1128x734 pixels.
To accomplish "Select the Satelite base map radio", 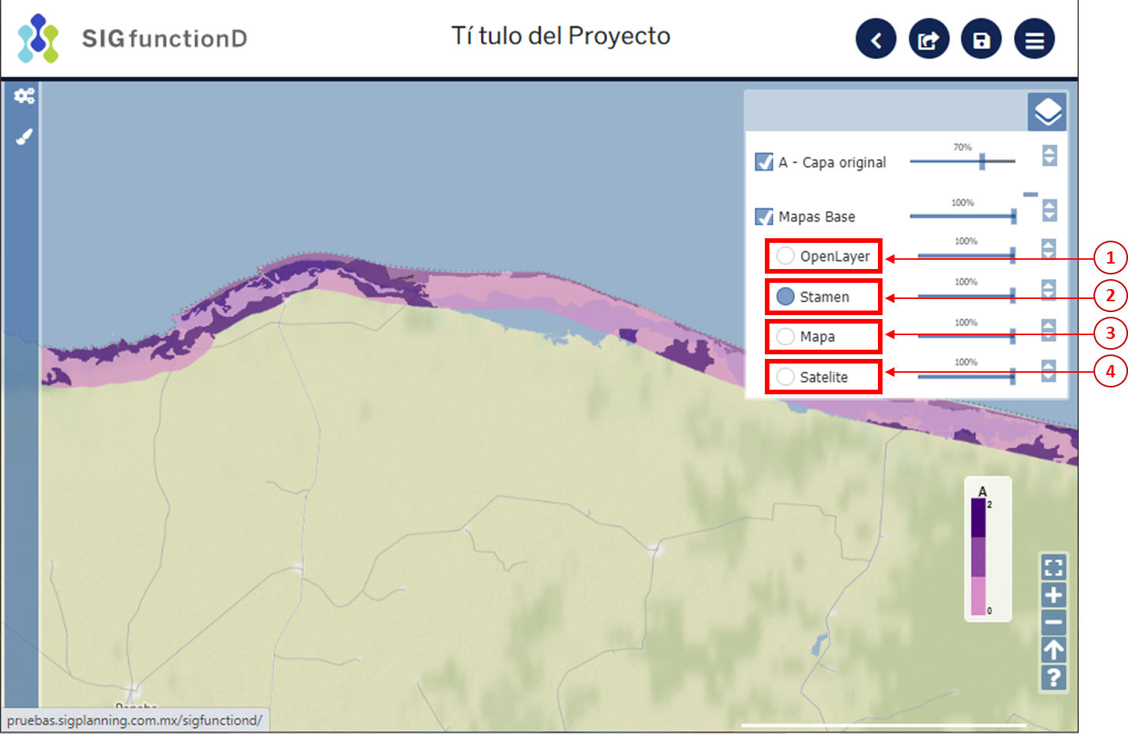I will (x=785, y=377).
